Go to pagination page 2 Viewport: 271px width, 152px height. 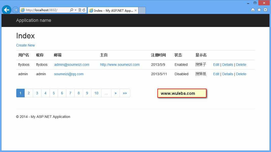pos(29,93)
